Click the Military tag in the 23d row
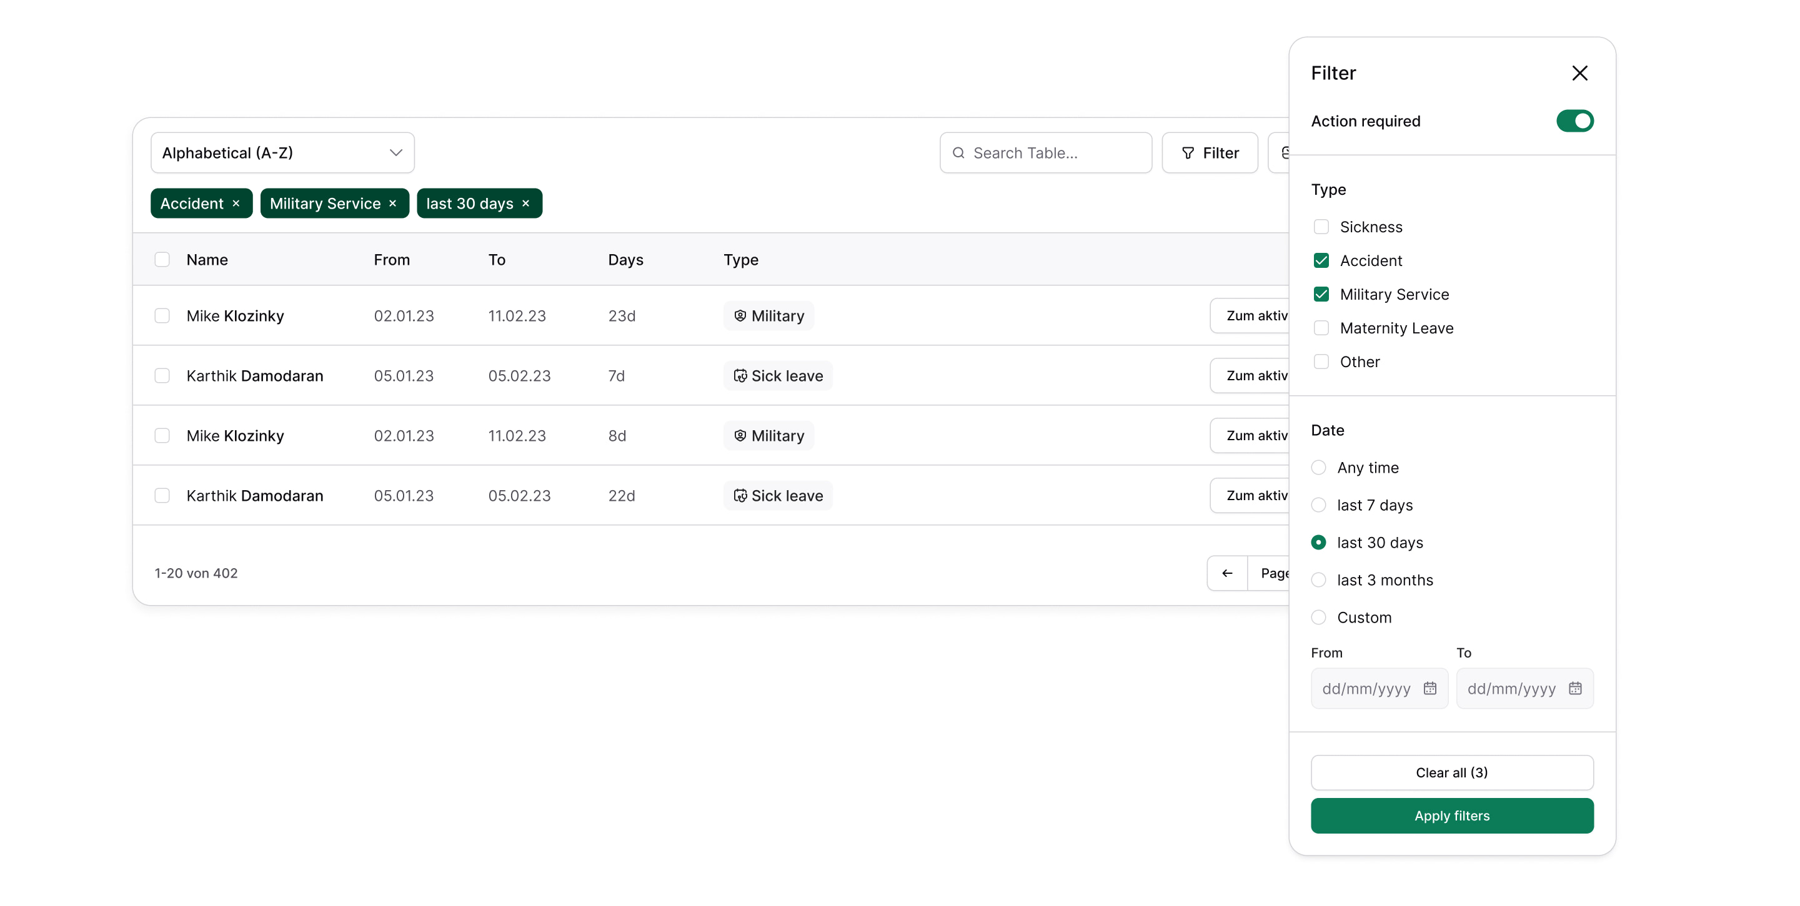Screen dimensions: 1800x906 coord(768,316)
